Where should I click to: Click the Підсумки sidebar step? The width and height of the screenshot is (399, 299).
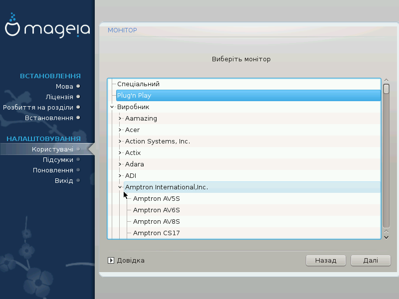tap(58, 159)
